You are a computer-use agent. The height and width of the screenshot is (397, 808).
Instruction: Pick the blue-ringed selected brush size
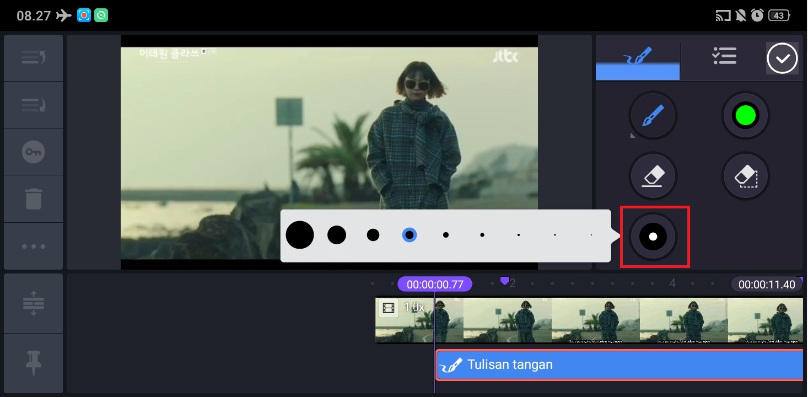410,235
